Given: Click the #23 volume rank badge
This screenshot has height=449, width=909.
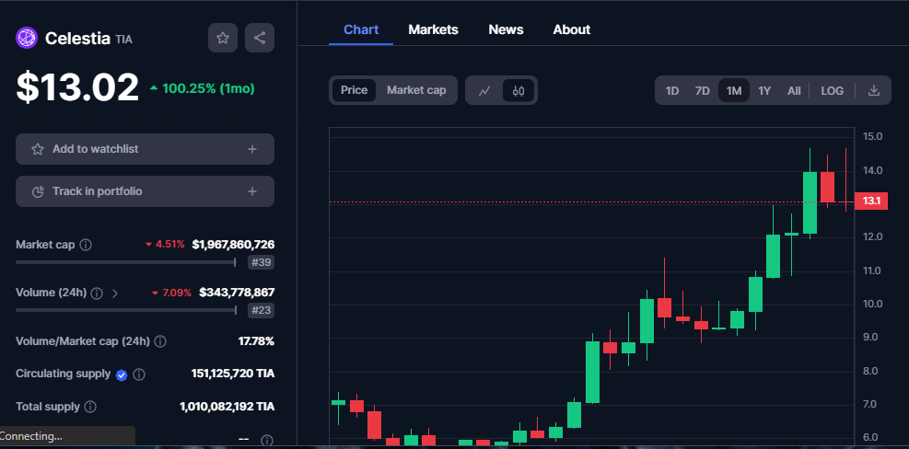Looking at the screenshot, I should 261,311.
